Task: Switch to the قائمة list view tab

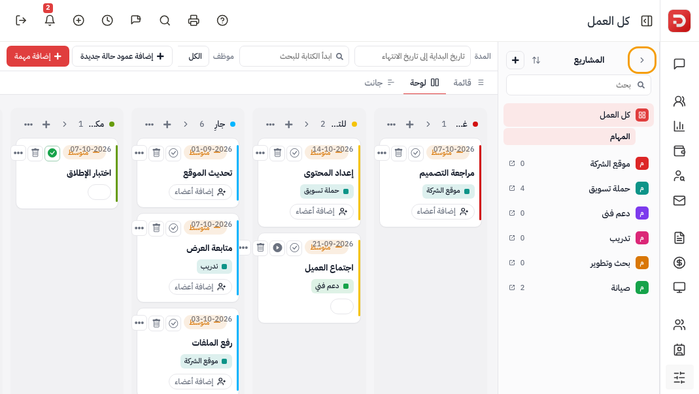Action: click(x=468, y=82)
